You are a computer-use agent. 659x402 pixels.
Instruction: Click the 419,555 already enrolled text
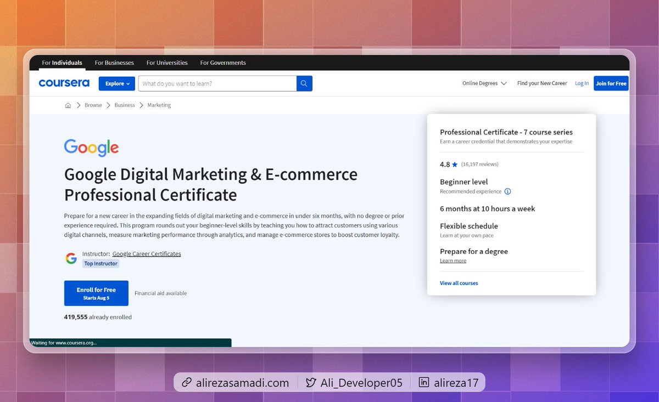click(x=98, y=317)
